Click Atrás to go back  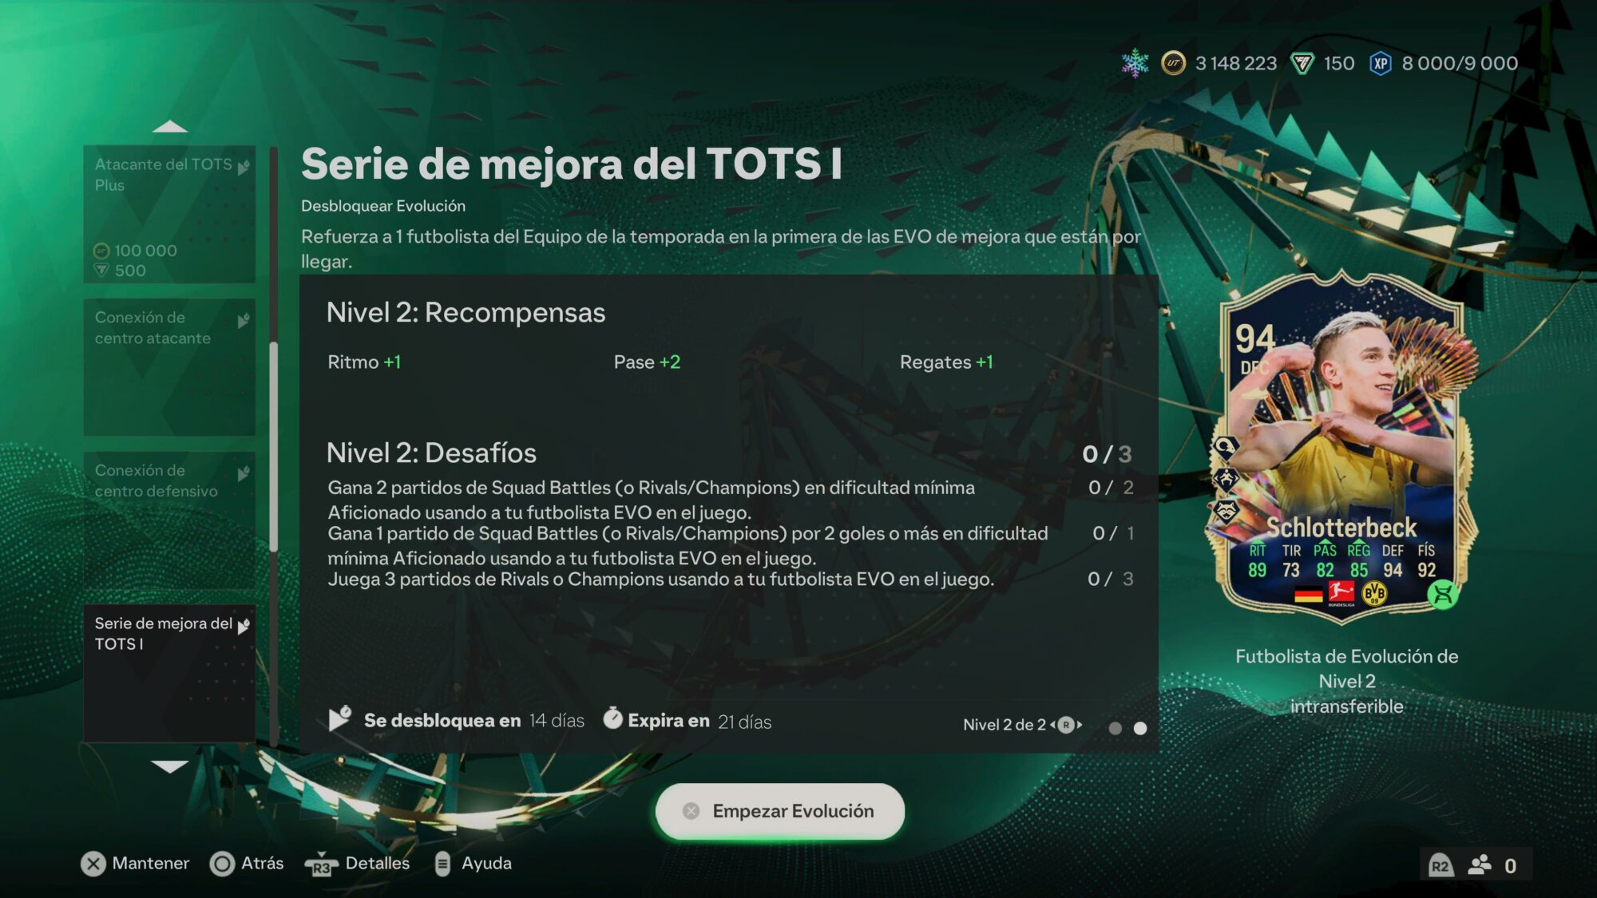247,864
